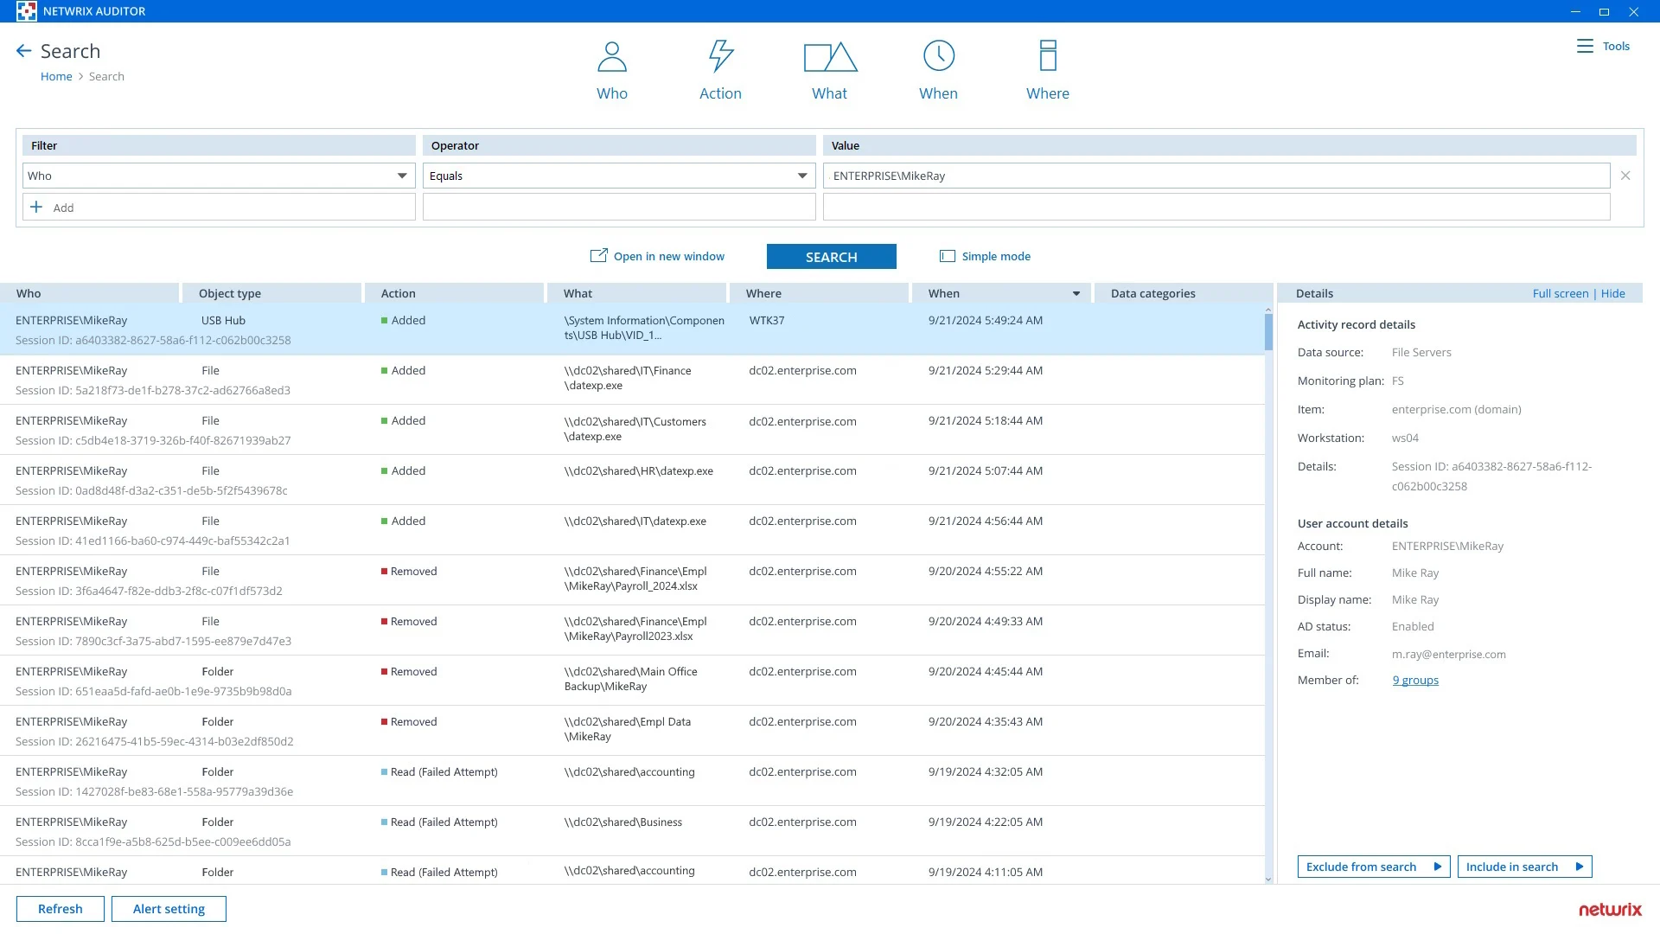Click the SEARCH button
1660x934 pixels.
click(832, 257)
